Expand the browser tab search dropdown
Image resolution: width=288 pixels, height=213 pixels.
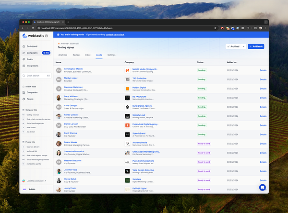(266, 22)
